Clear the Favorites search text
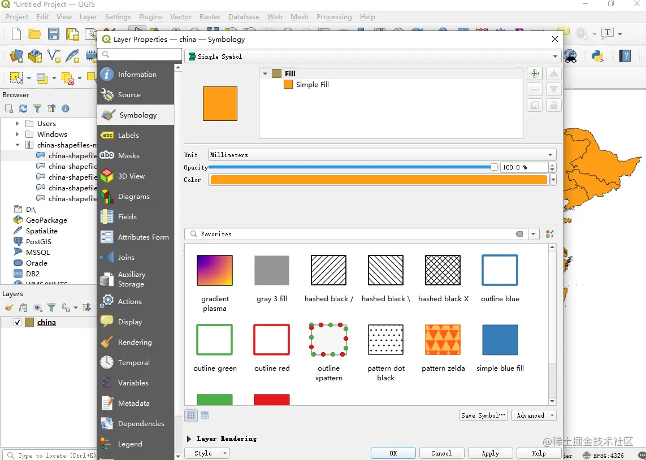 [x=519, y=234]
